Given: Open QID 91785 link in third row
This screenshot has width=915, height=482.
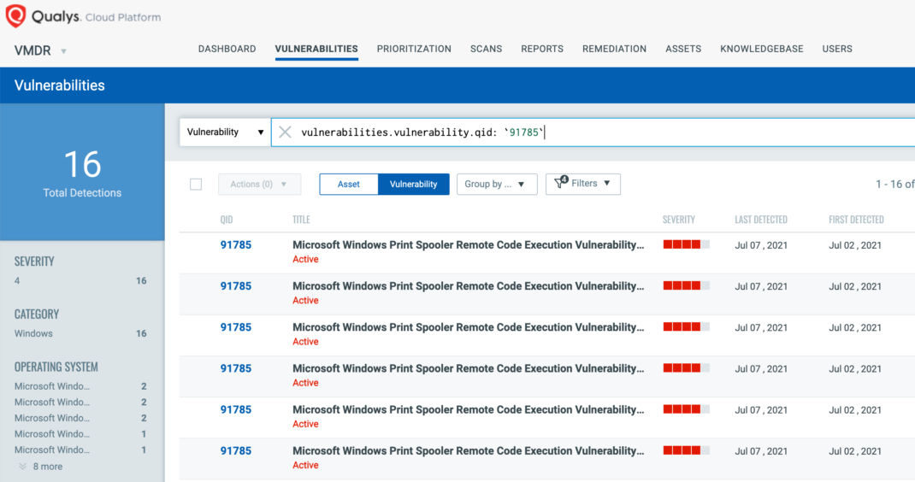Looking at the screenshot, I should tap(236, 327).
